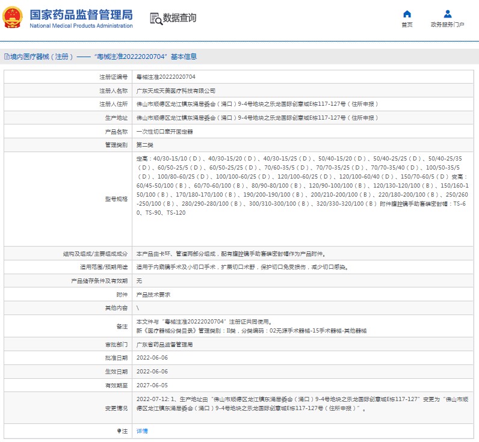The image size is (479, 442).
Task: Select 第二类 management category value
Action: click(x=144, y=145)
